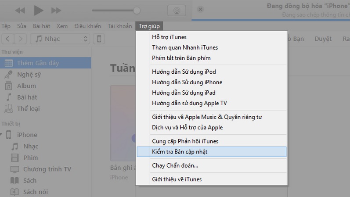Choose Hướng dẫn Sử dụng iPod

pyautogui.click(x=212, y=72)
